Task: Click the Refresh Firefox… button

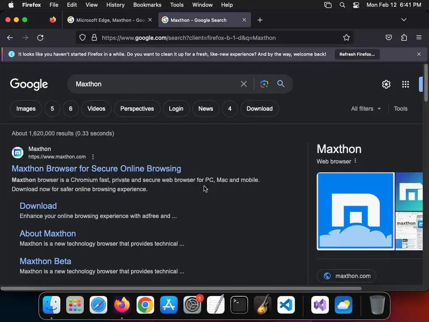Action: (x=357, y=54)
